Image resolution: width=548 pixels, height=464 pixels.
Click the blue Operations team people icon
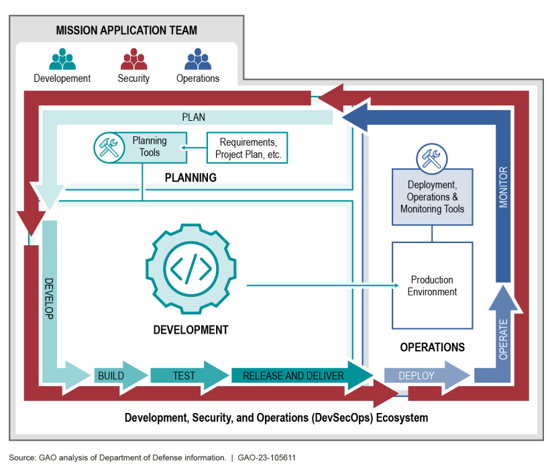point(198,59)
